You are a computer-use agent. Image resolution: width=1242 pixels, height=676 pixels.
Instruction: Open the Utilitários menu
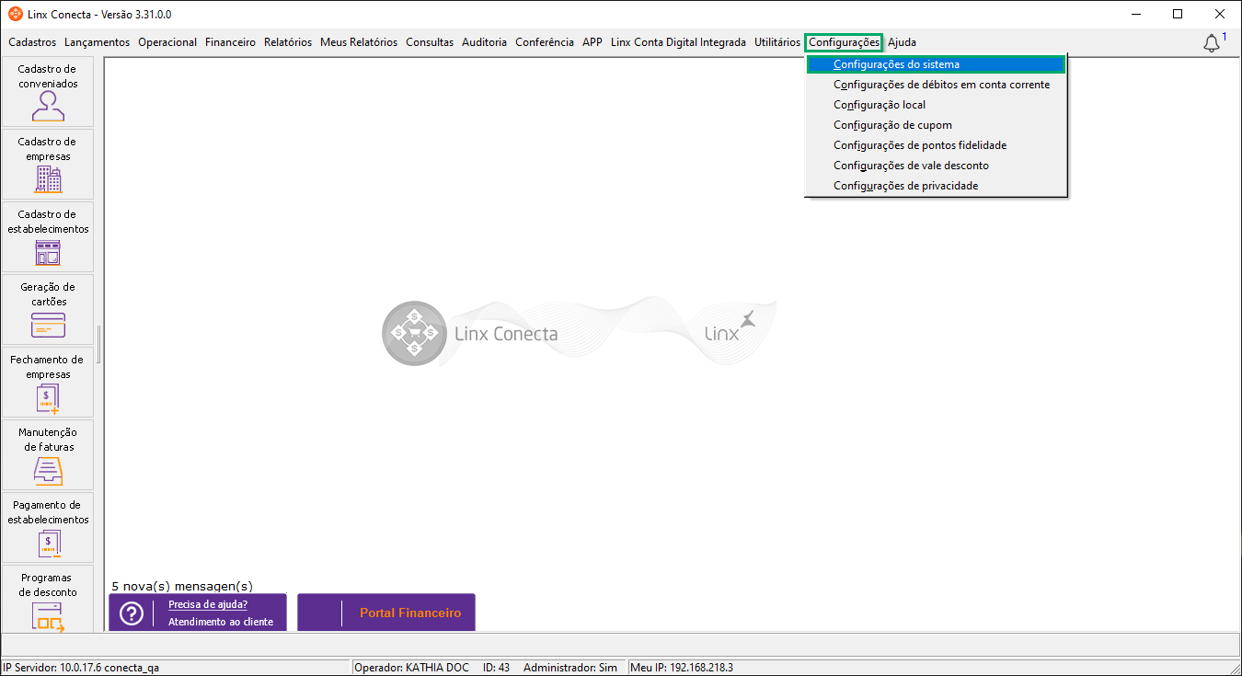[x=777, y=42]
